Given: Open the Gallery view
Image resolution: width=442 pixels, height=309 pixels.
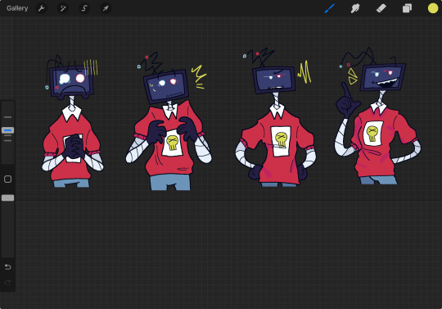Looking at the screenshot, I should coord(17,8).
